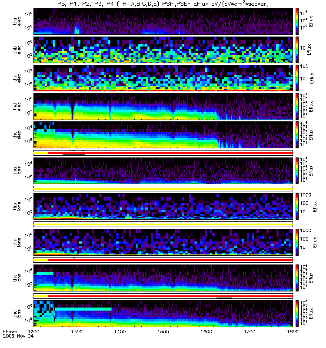
Task: Select the color bar beside thc ions panel
Action: (297, 242)
